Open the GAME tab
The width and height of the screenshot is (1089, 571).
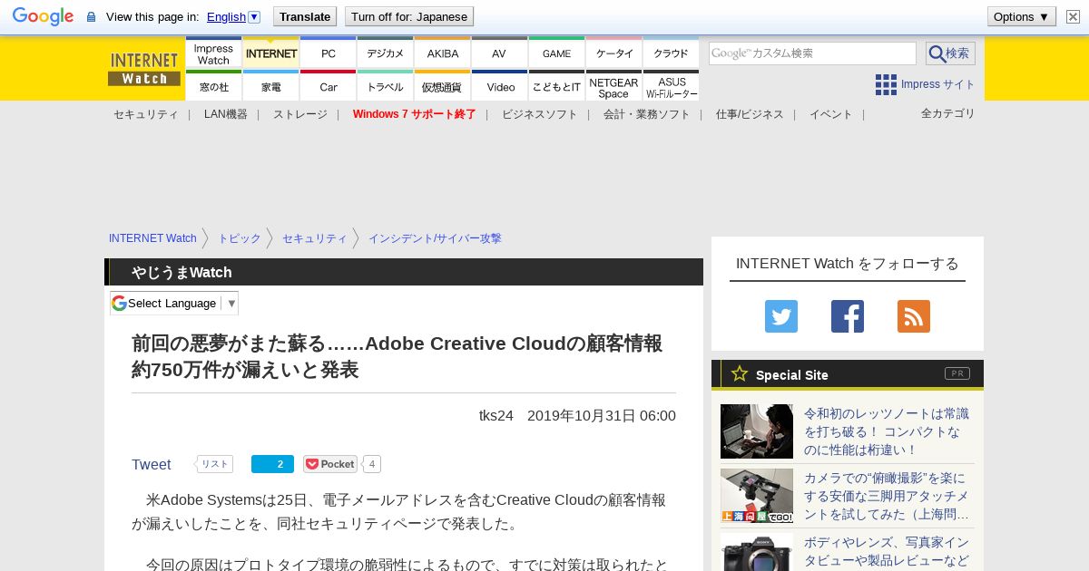[556, 53]
